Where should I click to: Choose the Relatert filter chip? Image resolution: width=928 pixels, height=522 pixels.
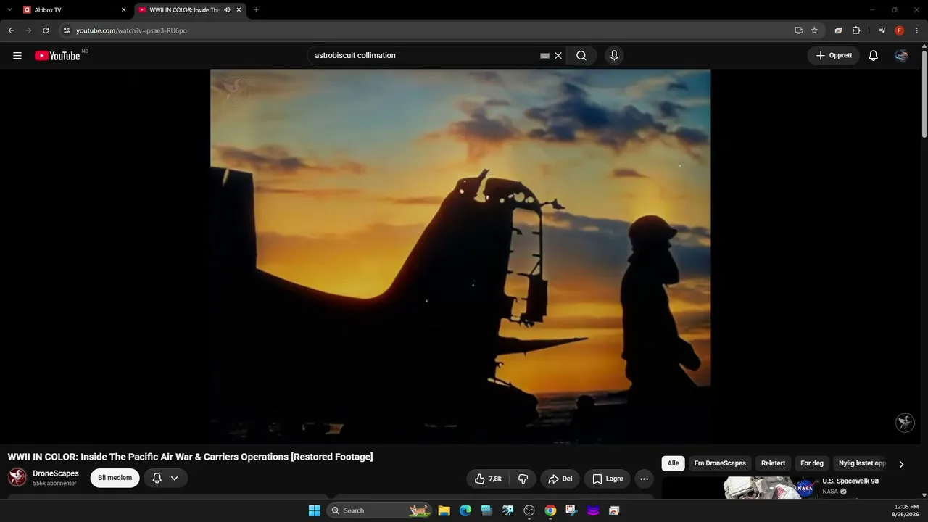pyautogui.click(x=773, y=463)
